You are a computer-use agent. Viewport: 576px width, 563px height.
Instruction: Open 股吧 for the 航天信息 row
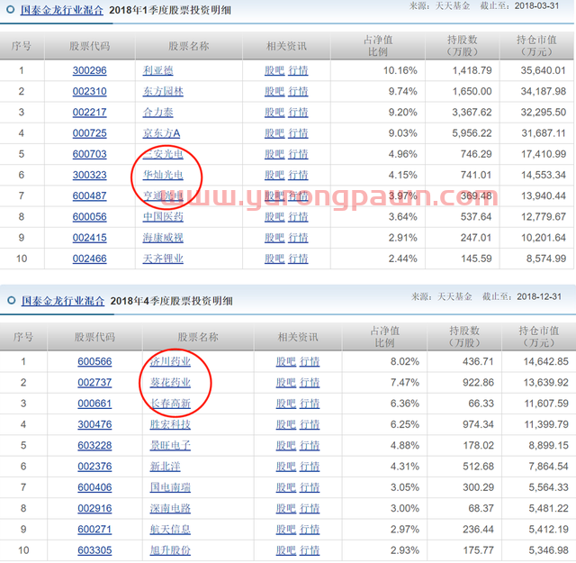pyautogui.click(x=286, y=529)
